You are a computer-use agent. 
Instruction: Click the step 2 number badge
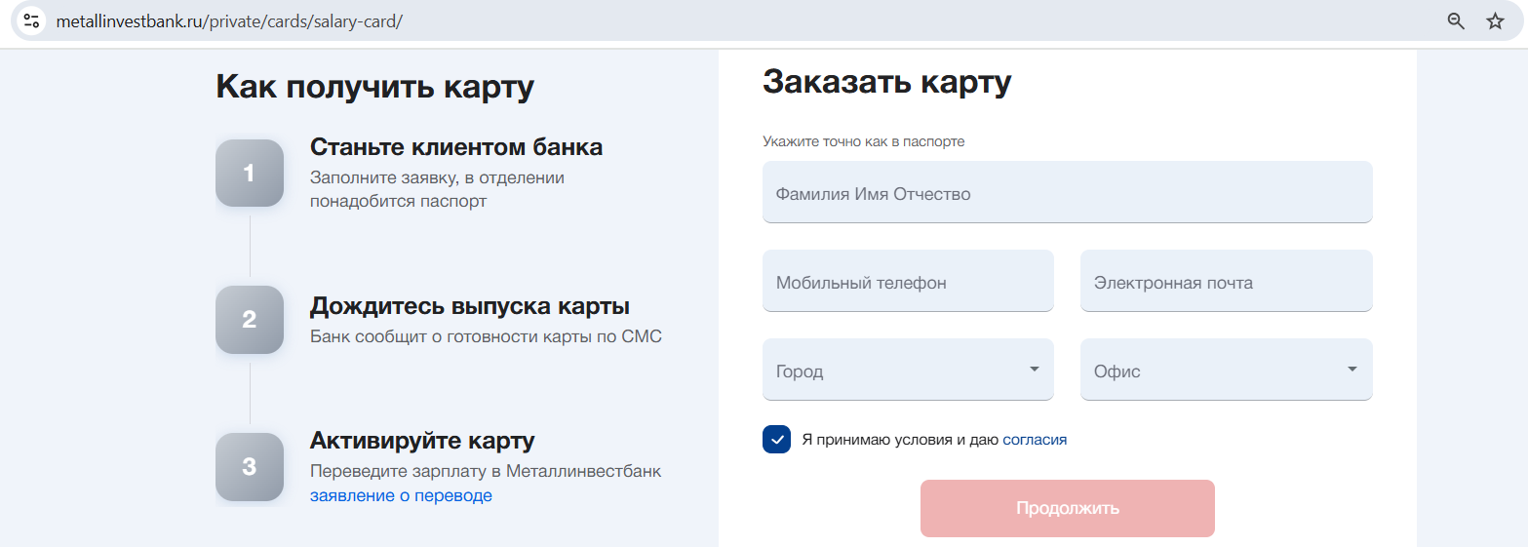tap(249, 320)
